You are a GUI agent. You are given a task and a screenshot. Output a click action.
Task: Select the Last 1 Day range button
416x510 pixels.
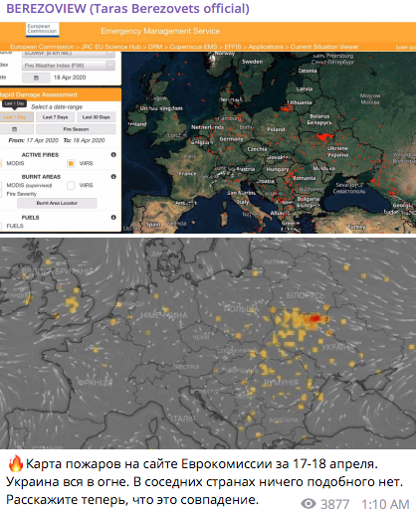pyautogui.click(x=16, y=117)
